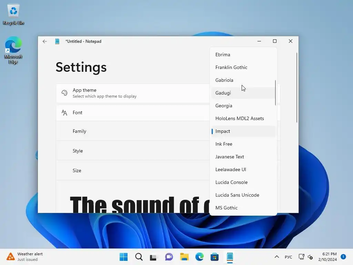
Task: Open taskbar Search
Action: (x=139, y=257)
